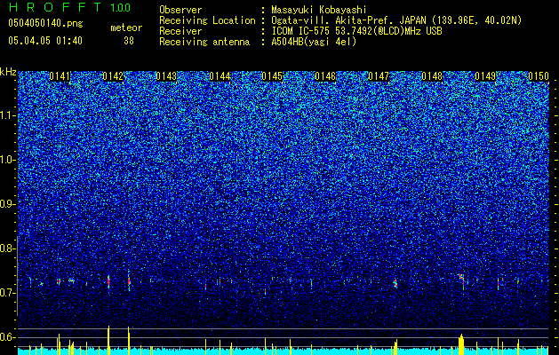Screen dimensions: 559x355
Task: Click the 'Receiving Location' label
Action: click(x=207, y=20)
